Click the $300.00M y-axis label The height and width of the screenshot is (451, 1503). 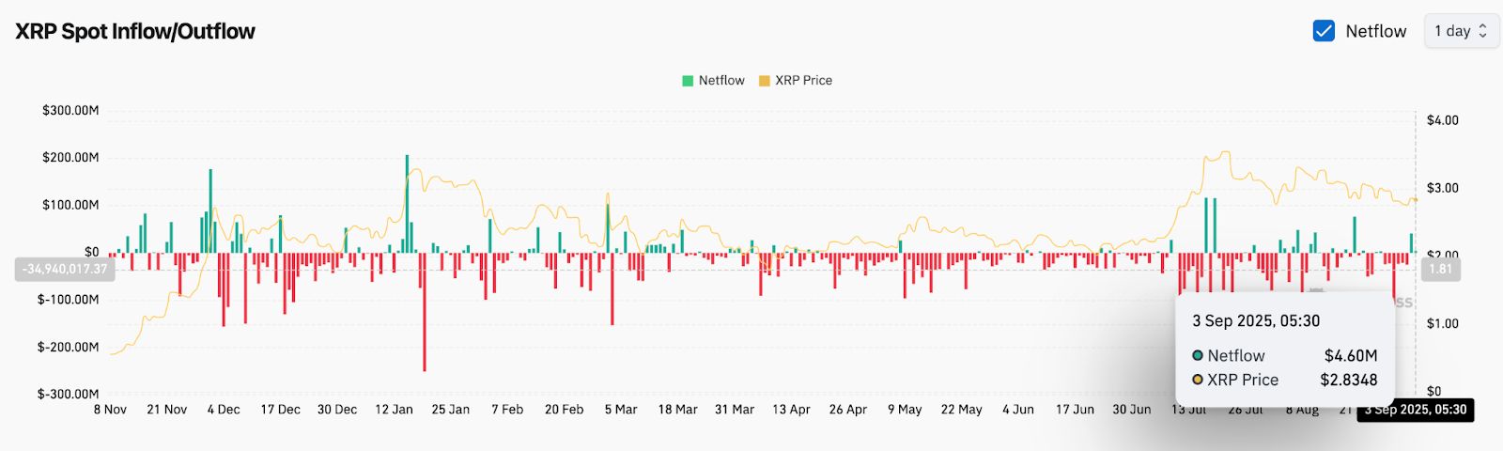[x=70, y=111]
